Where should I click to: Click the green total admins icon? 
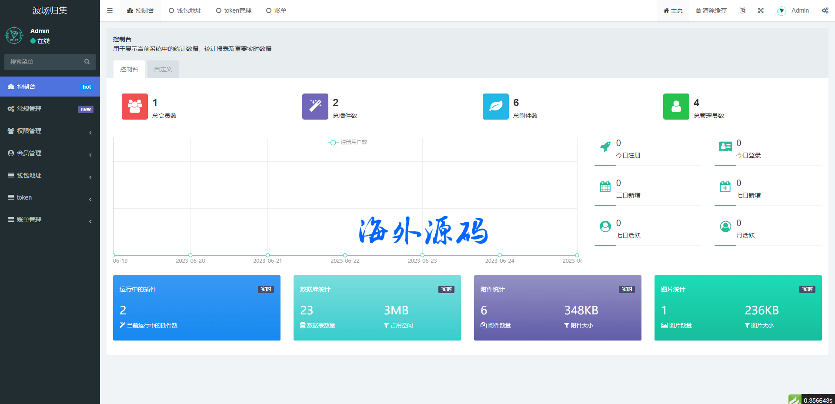point(676,107)
